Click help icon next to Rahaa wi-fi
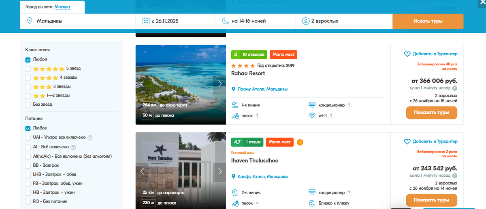486x209 pixels. pyautogui.click(x=331, y=116)
